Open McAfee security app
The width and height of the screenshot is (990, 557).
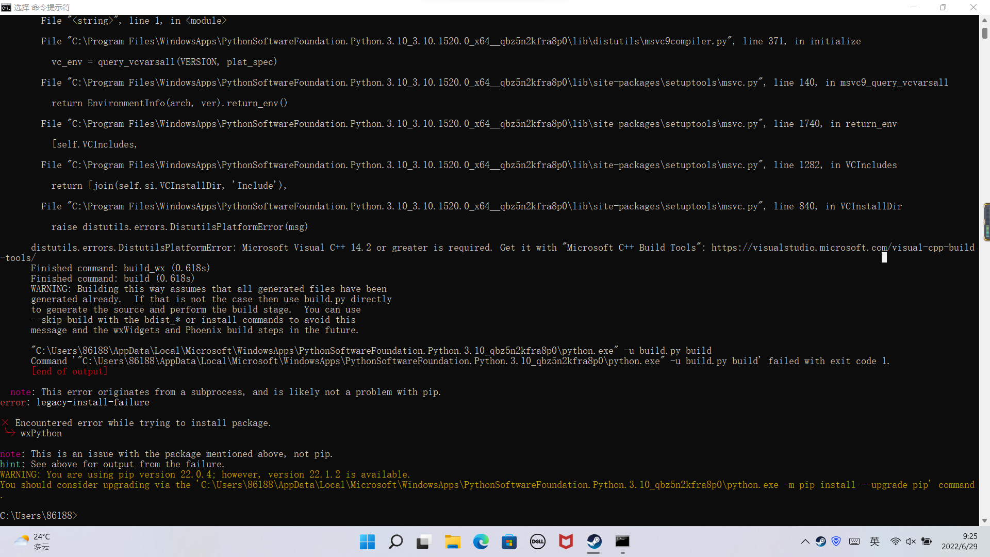pyautogui.click(x=566, y=542)
